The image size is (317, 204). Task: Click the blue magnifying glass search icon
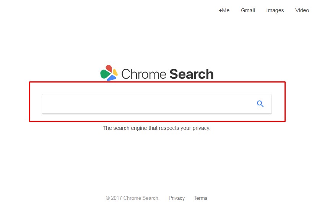(260, 104)
